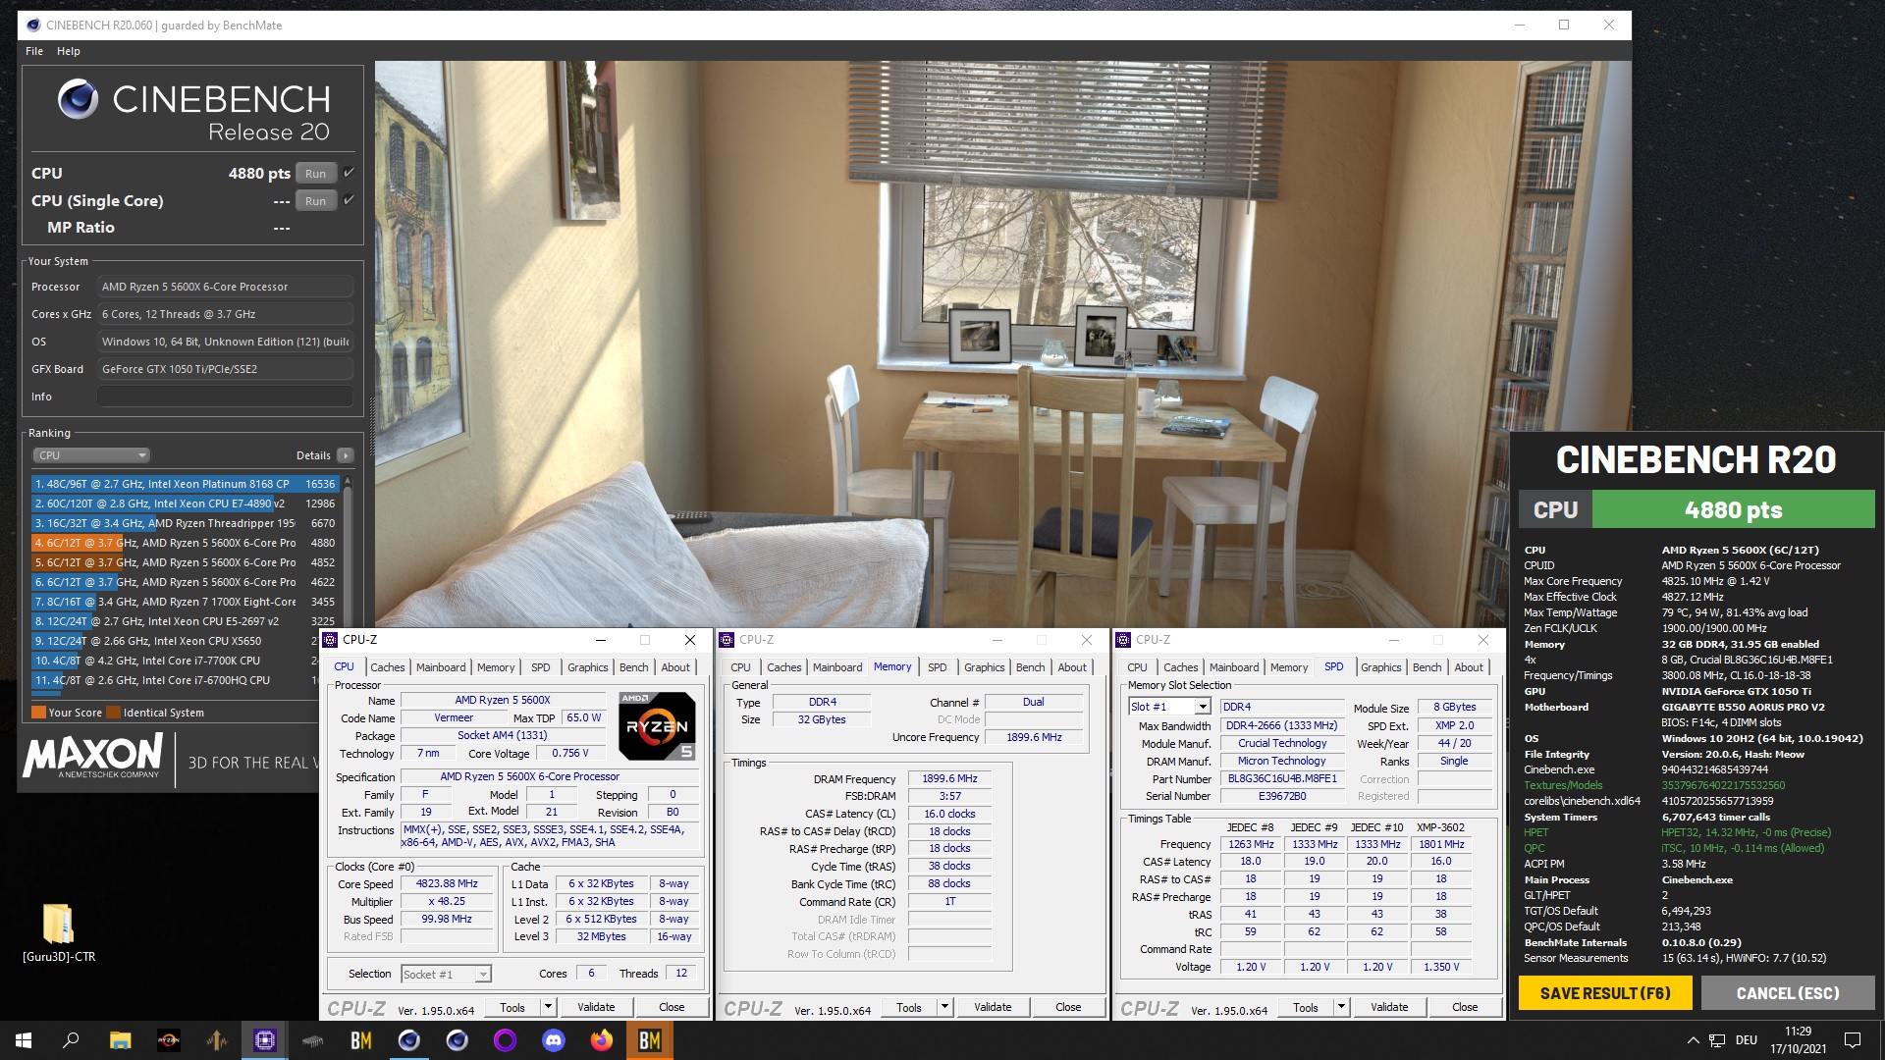Select ranking row 7 Ryzen 7 1700X
1885x1060 pixels.
point(185,602)
